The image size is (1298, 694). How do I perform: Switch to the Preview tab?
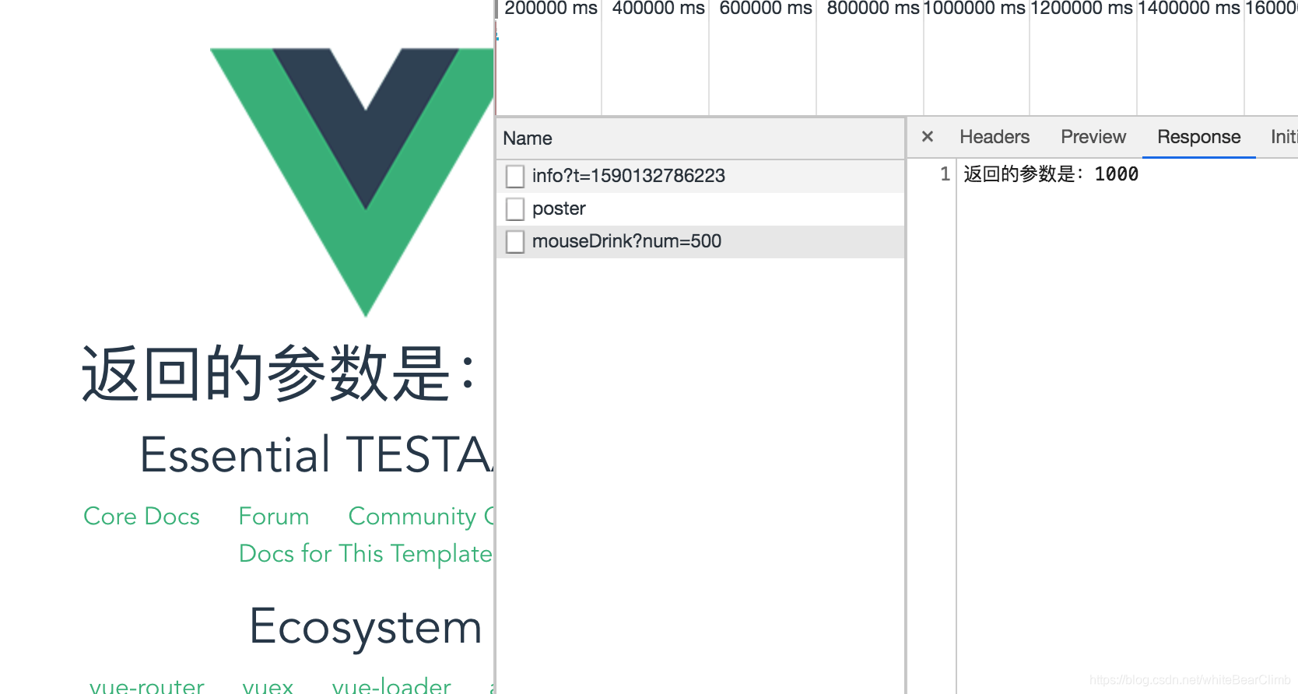click(x=1093, y=137)
